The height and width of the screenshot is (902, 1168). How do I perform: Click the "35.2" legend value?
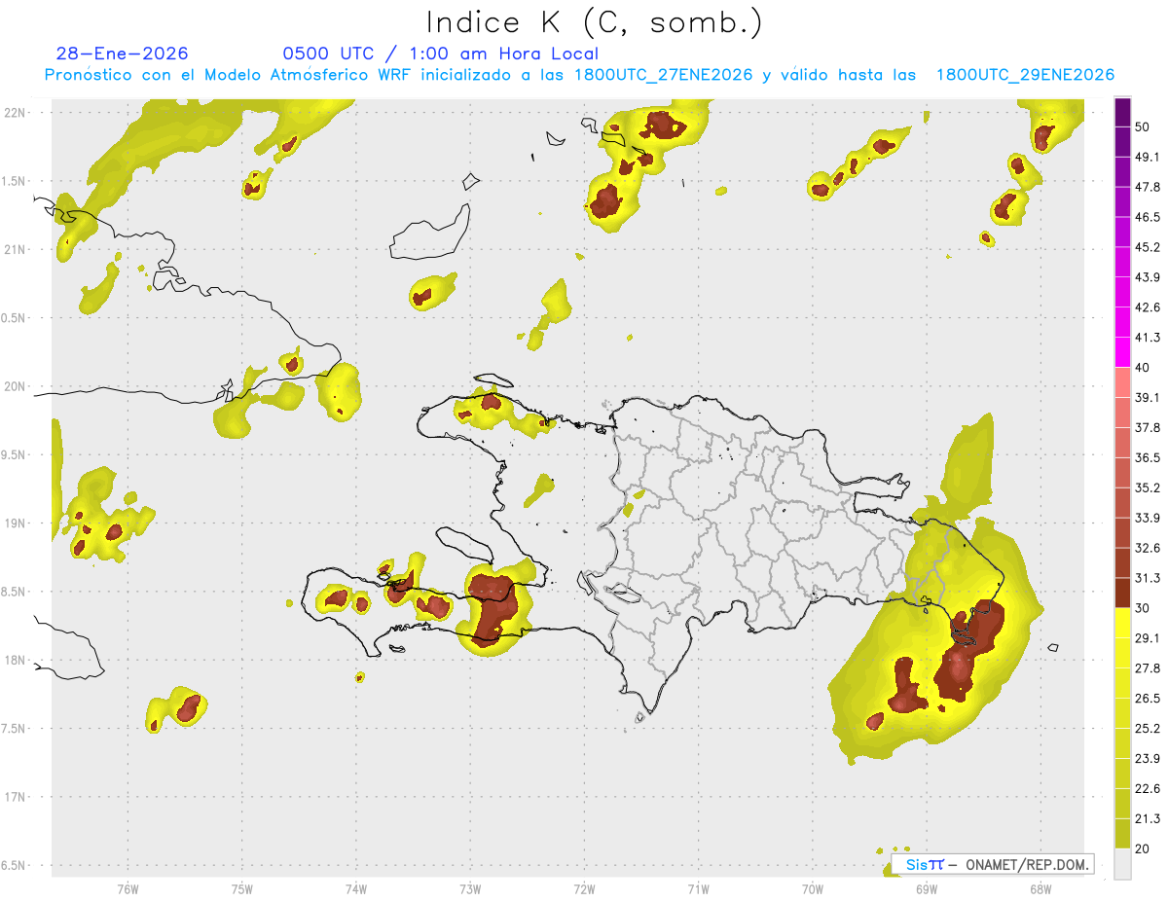(1147, 487)
